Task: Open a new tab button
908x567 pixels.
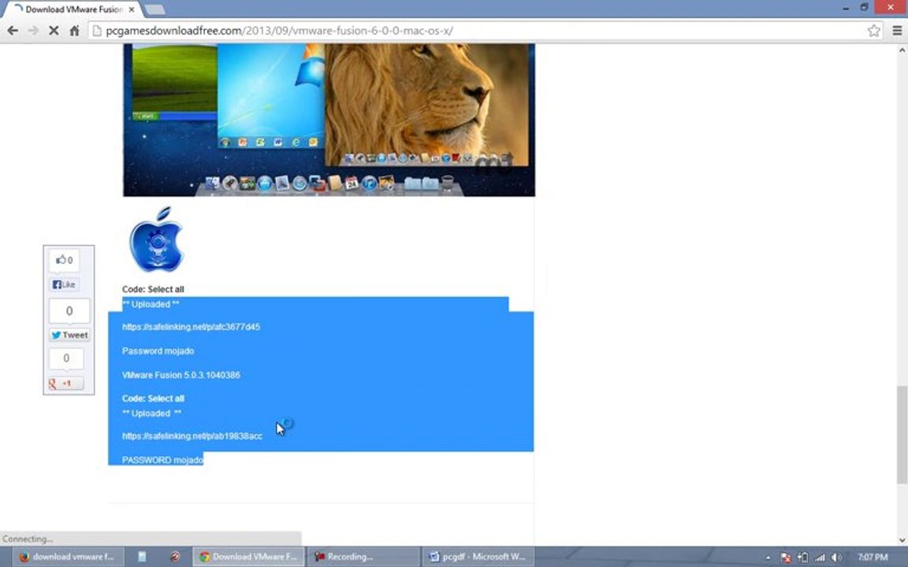Action: [154, 9]
